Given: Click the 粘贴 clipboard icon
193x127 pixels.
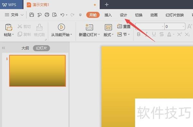Looking at the screenshot, I should coord(8,27).
